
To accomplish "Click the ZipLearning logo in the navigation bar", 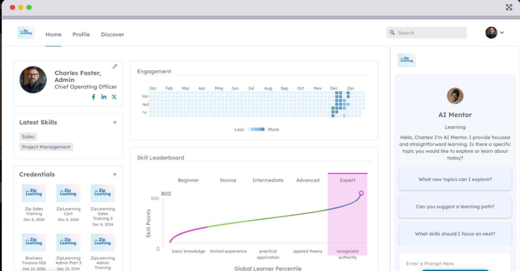I will (26, 33).
